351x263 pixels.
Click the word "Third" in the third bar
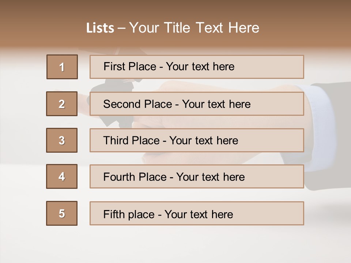[x=116, y=141]
